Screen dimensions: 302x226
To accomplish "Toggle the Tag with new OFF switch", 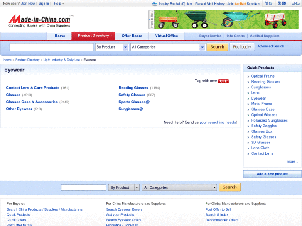I will tap(223, 81).
